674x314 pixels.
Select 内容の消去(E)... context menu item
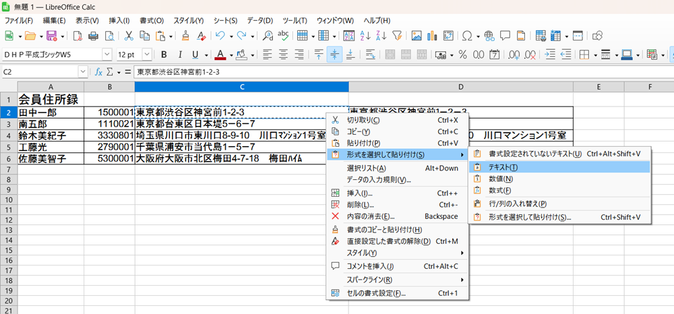398,216
